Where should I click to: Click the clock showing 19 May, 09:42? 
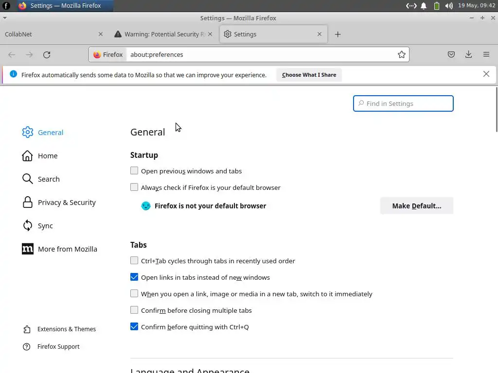pyautogui.click(x=477, y=6)
